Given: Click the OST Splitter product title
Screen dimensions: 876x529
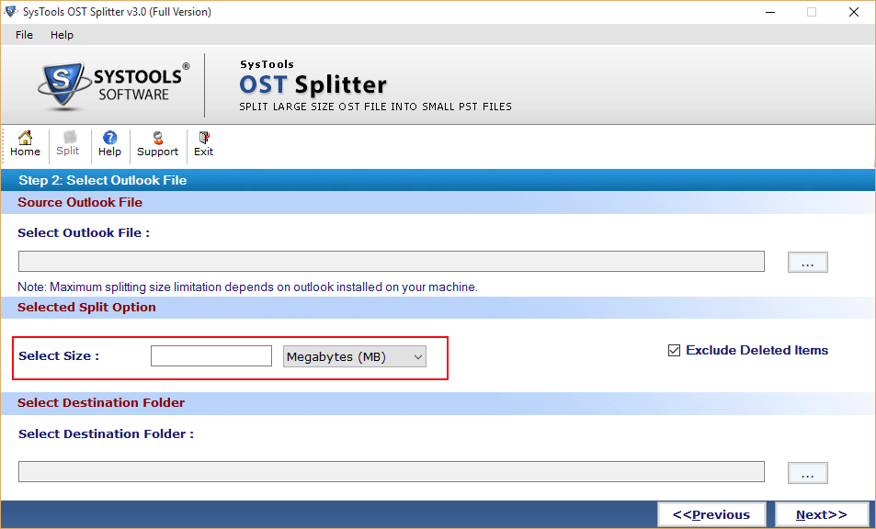Looking at the screenshot, I should tap(313, 84).
